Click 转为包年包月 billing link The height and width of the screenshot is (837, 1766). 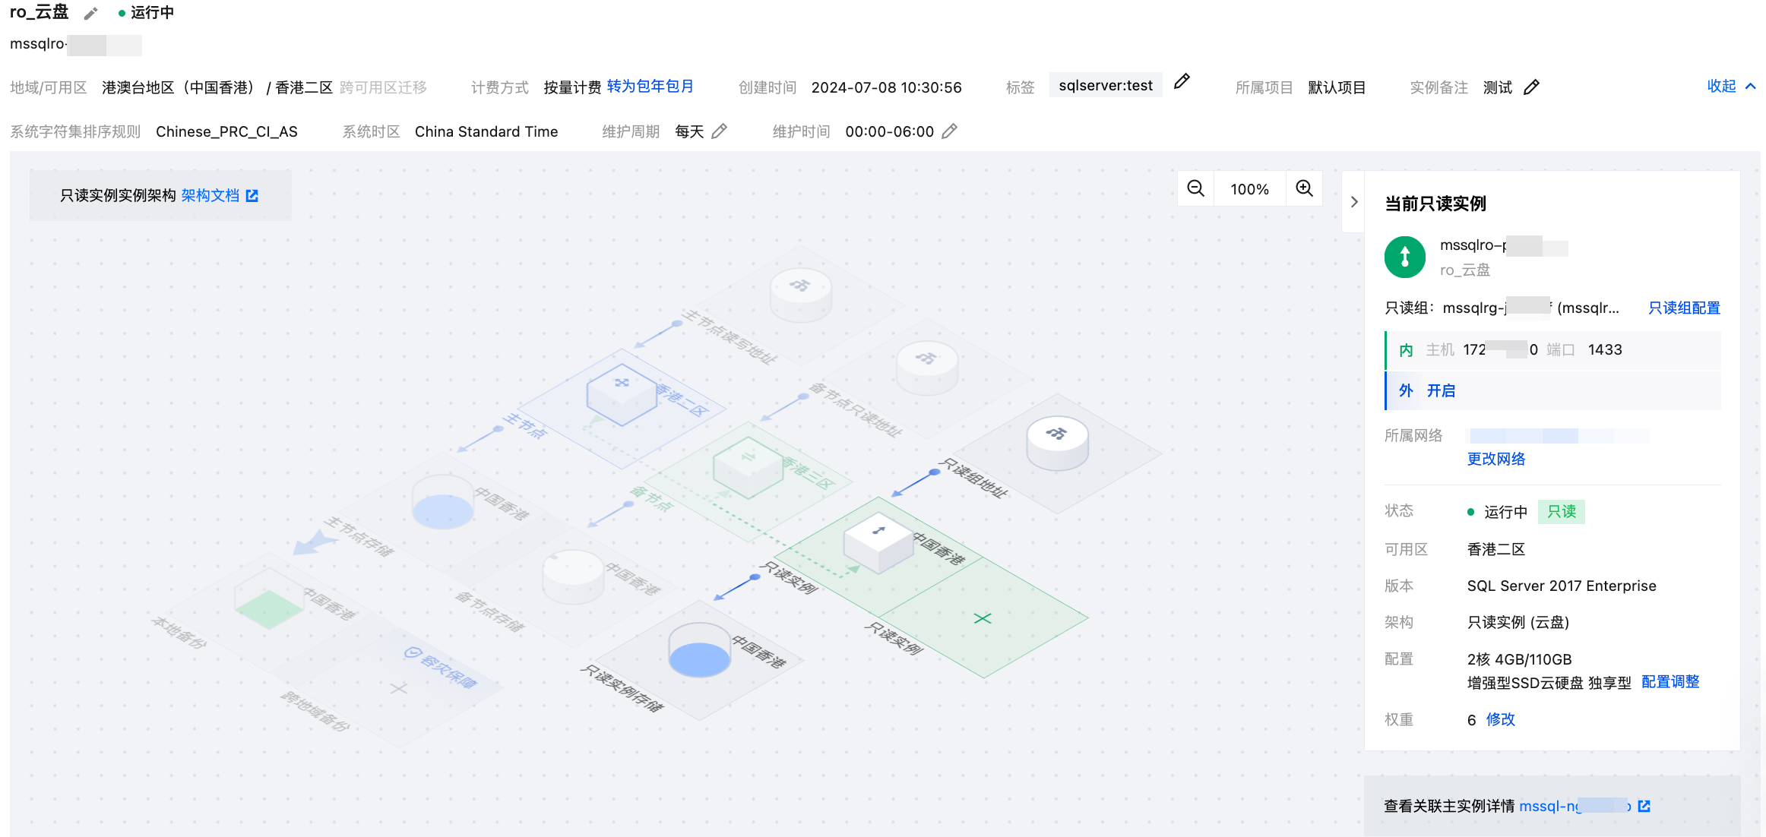650,87
